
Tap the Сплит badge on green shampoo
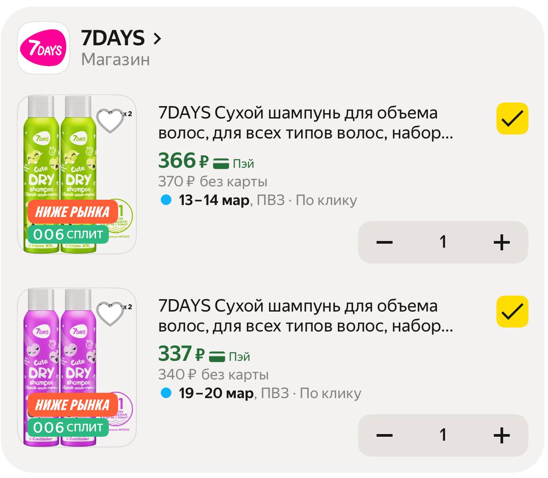tap(68, 234)
